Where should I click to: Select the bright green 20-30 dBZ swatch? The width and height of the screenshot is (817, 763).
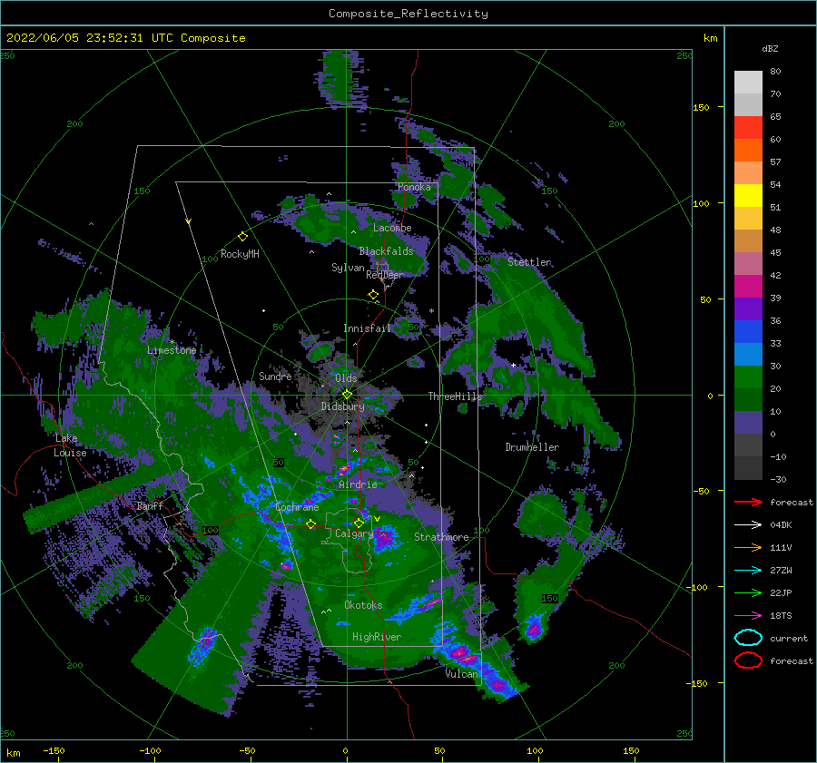[748, 377]
